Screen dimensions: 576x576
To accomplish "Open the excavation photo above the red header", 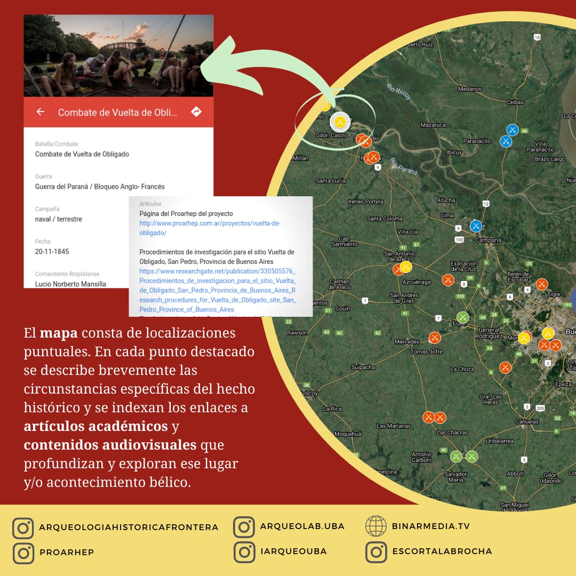I will click(x=118, y=55).
